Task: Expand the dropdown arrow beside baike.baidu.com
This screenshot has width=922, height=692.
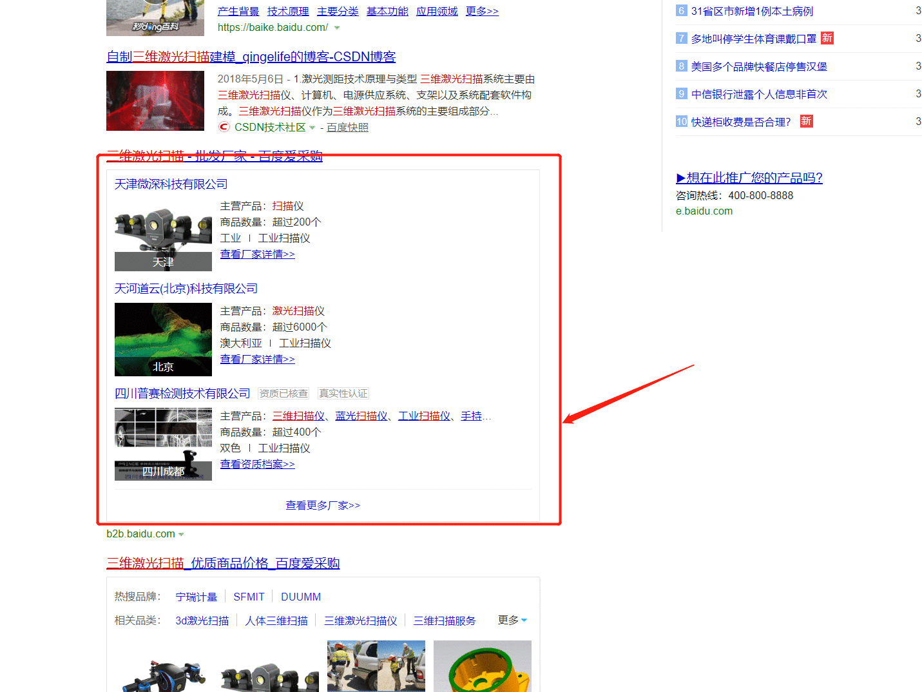Action: [337, 28]
